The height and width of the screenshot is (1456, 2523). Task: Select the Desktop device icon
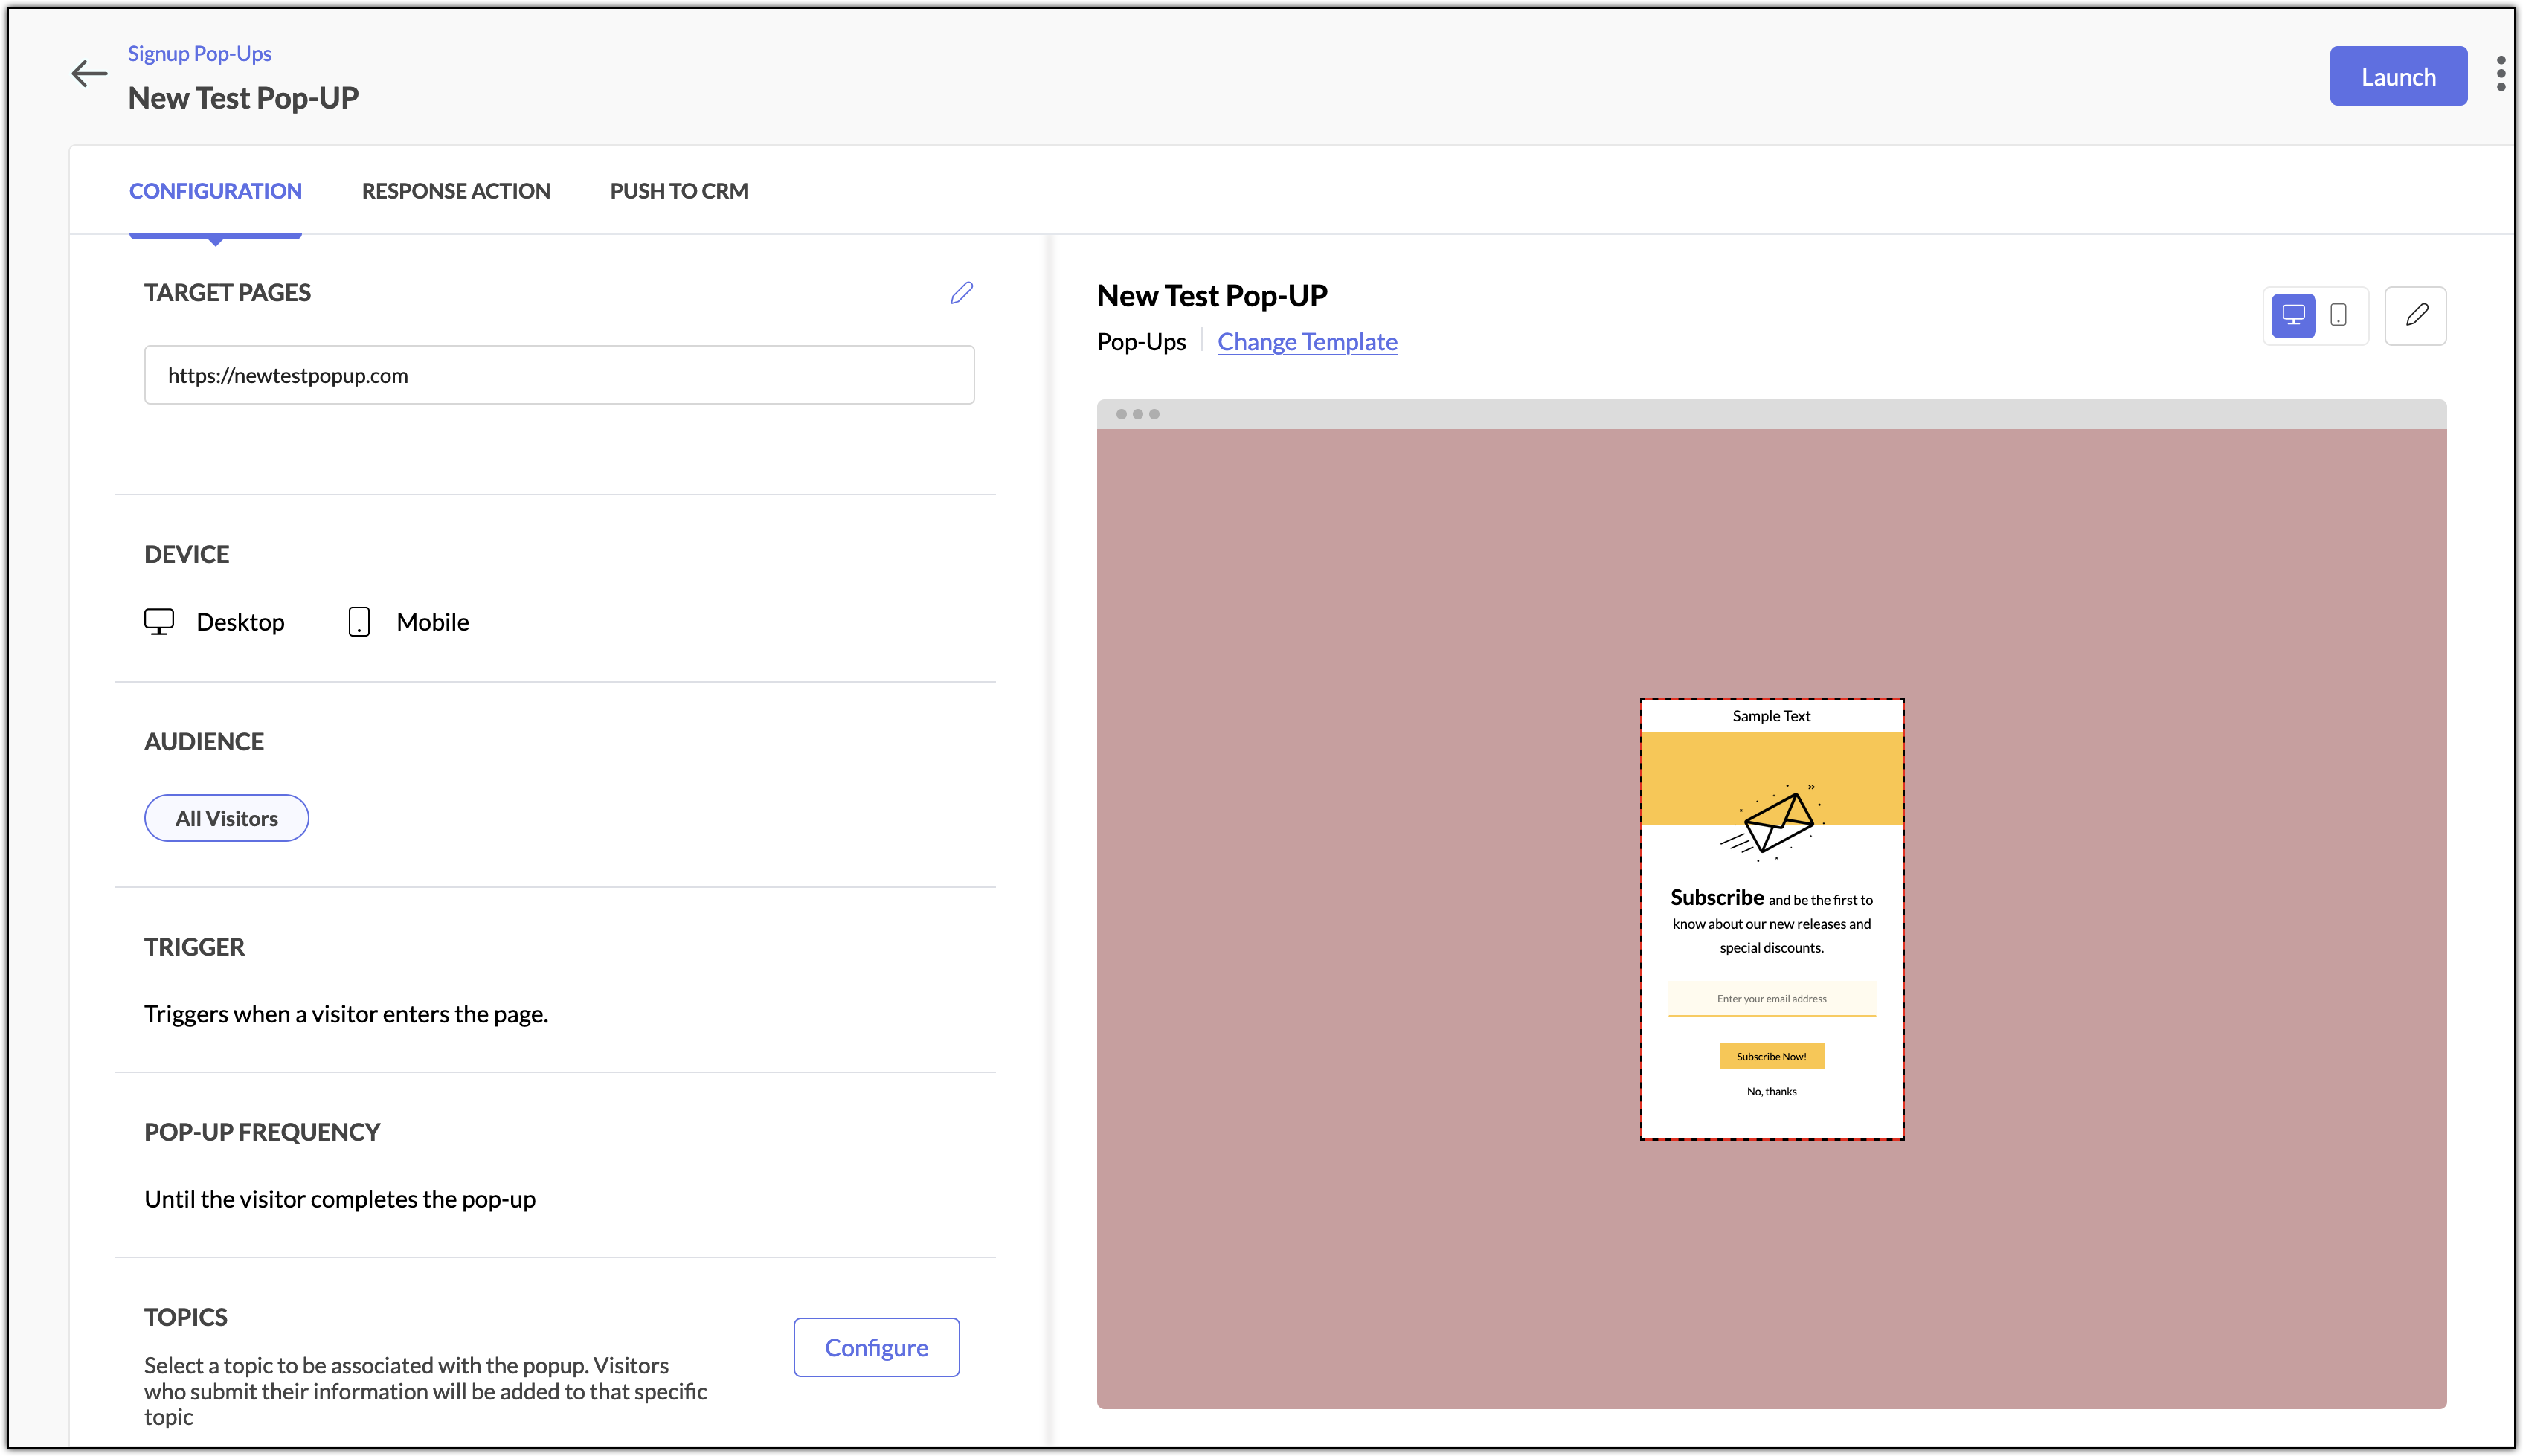159,621
